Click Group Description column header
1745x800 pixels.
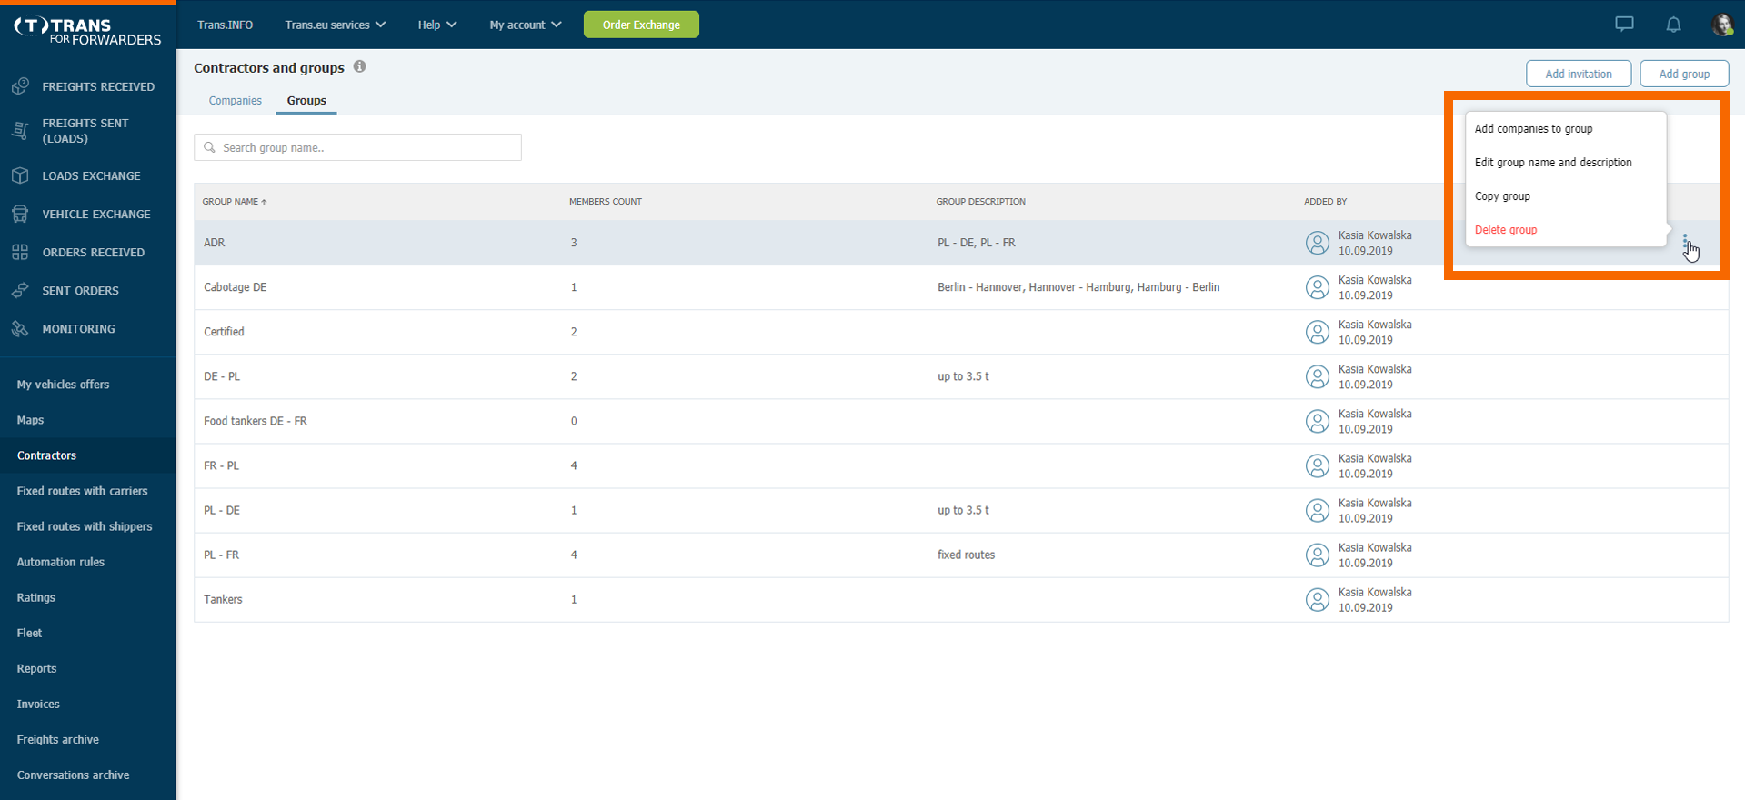pos(981,201)
